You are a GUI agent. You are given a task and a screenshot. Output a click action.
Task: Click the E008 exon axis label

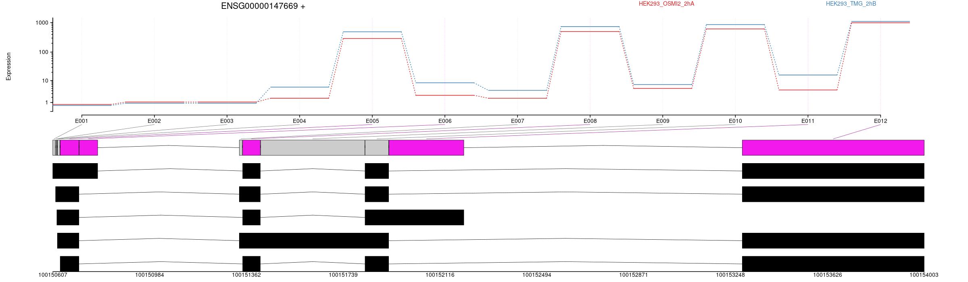click(x=590, y=121)
